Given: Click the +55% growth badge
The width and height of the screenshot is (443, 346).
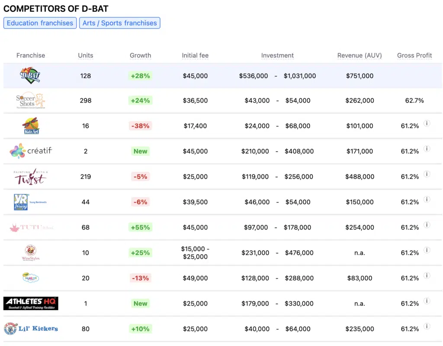Looking at the screenshot, I should pyautogui.click(x=141, y=227).
